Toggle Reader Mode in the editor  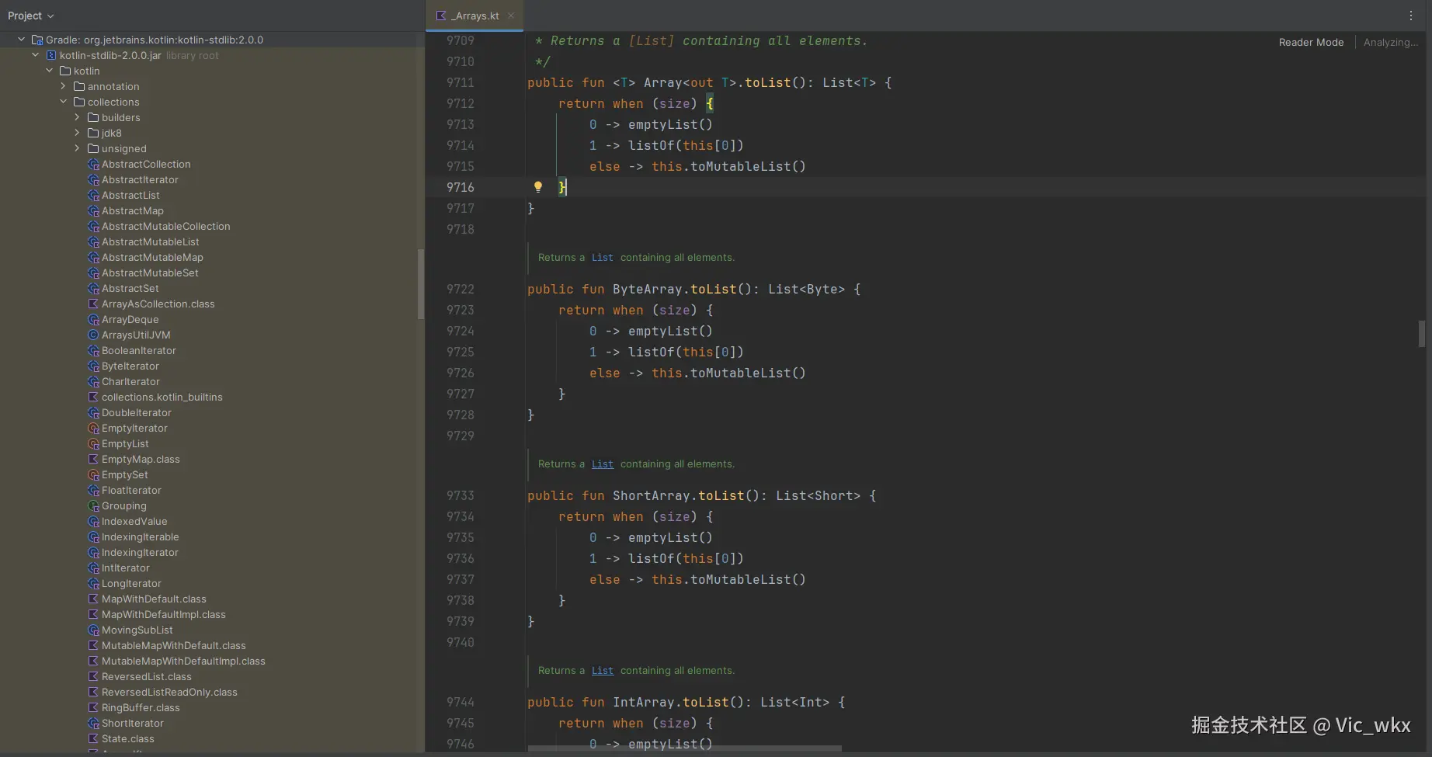pyautogui.click(x=1311, y=42)
